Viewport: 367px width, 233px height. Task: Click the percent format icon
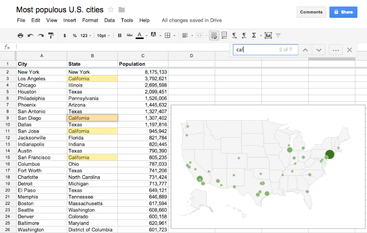(x=75, y=35)
